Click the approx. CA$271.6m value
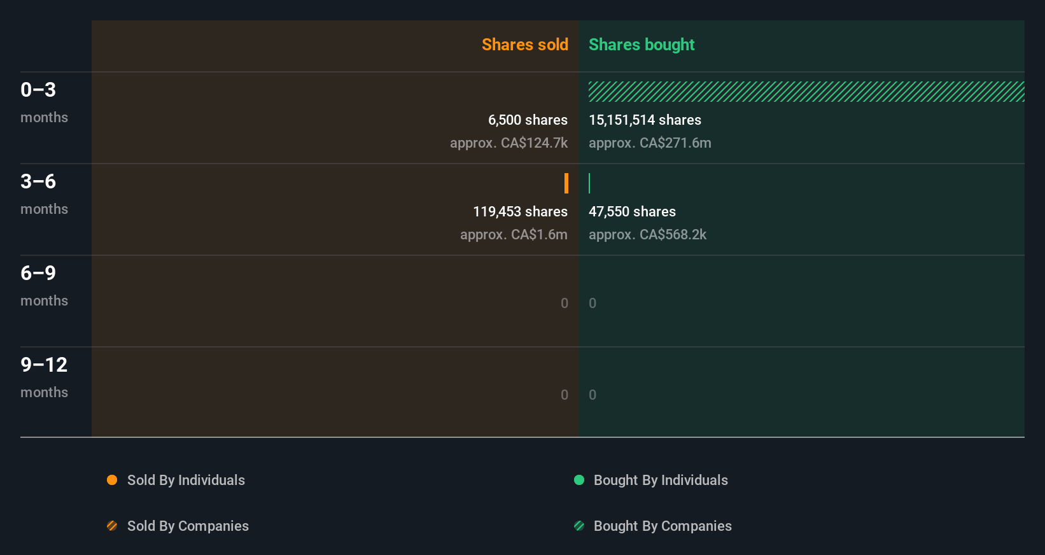Screen dimensions: 1045x555 pyautogui.click(x=650, y=143)
